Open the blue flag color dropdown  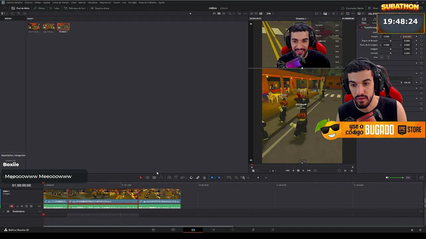pyautogui.click(x=215, y=178)
